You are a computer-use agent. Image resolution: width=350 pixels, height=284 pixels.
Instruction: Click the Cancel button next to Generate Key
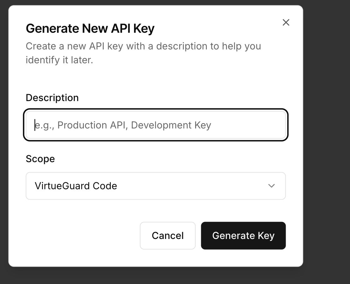click(167, 236)
